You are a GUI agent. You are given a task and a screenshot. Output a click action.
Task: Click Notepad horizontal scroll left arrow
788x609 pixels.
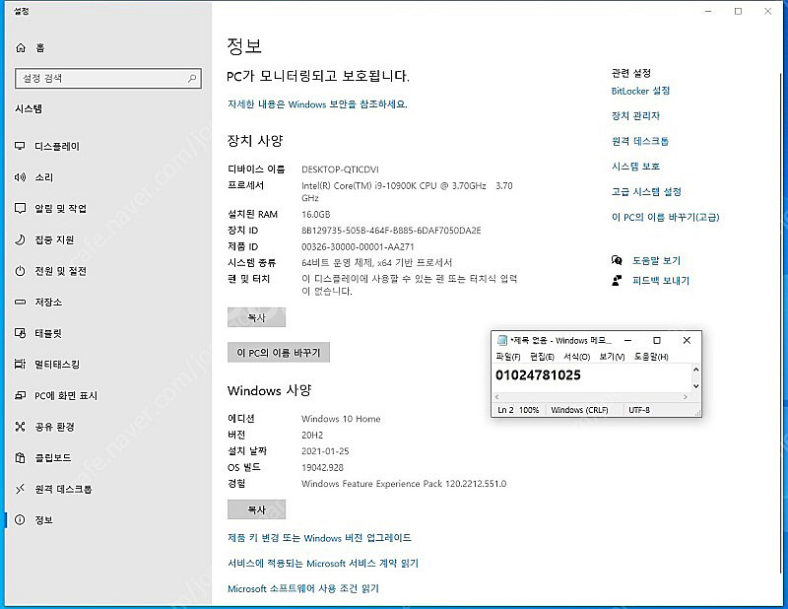[498, 397]
